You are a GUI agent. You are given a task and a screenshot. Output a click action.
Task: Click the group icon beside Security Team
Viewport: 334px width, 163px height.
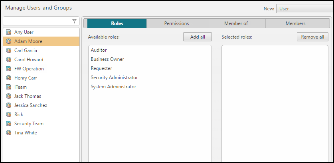tap(9, 124)
